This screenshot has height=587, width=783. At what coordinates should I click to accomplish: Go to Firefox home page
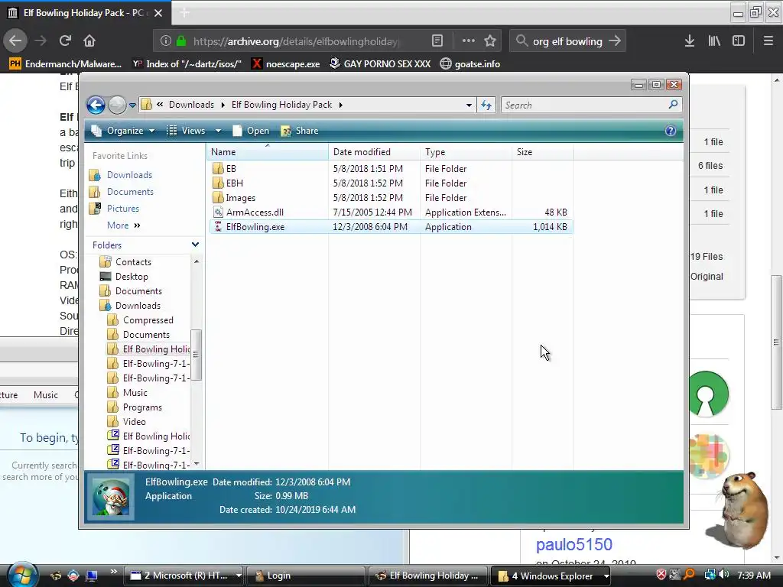tap(89, 41)
